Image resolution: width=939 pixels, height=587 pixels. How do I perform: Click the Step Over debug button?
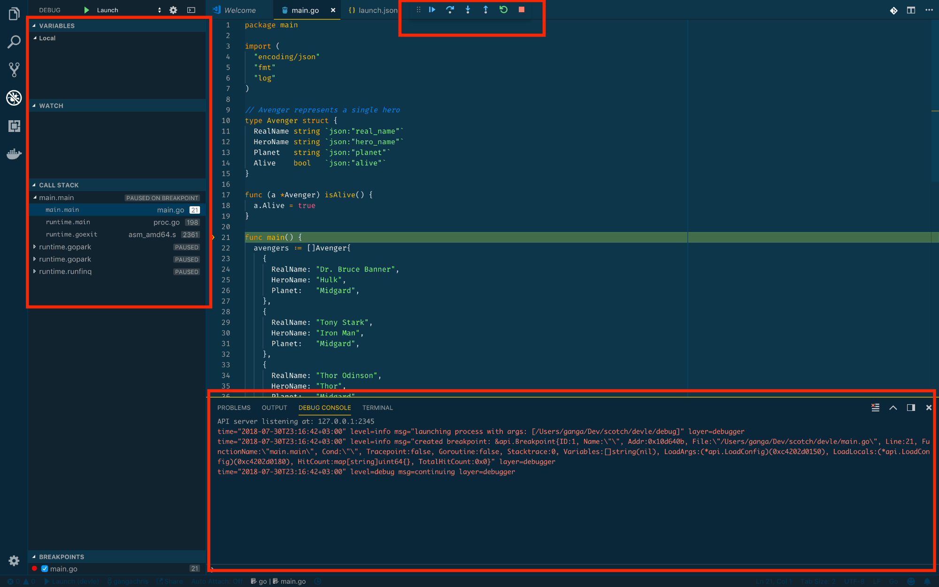[450, 9]
